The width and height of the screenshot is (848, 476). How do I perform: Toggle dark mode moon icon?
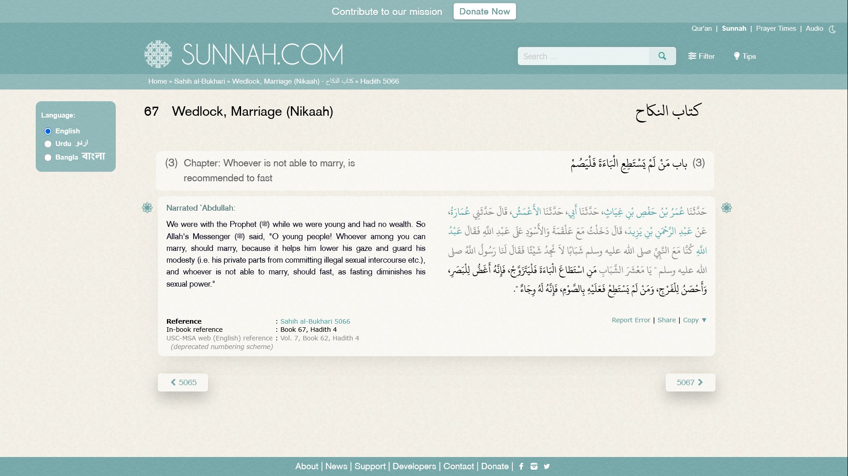(832, 29)
